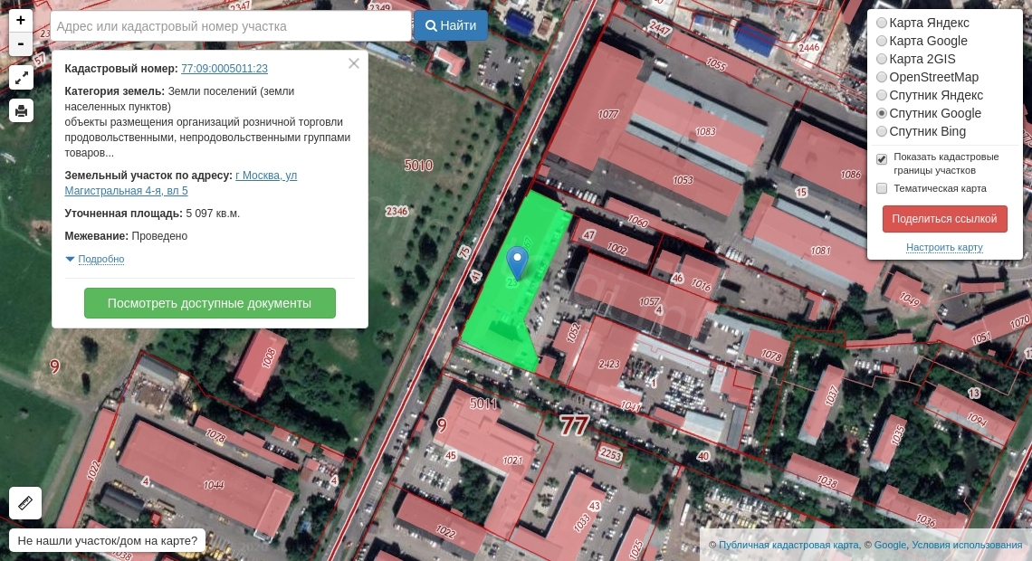Click Посмотреть доступные документы button
This screenshot has height=561, width=1032.
coord(209,303)
